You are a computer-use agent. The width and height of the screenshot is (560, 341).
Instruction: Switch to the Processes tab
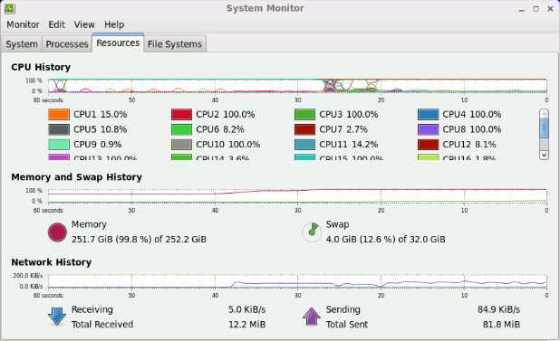click(x=67, y=43)
